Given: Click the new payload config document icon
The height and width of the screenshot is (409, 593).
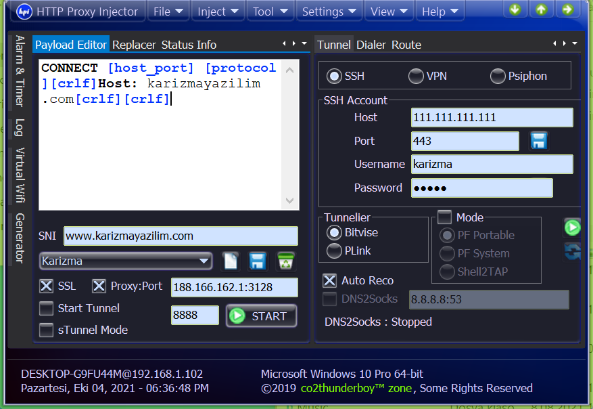Looking at the screenshot, I should (231, 261).
